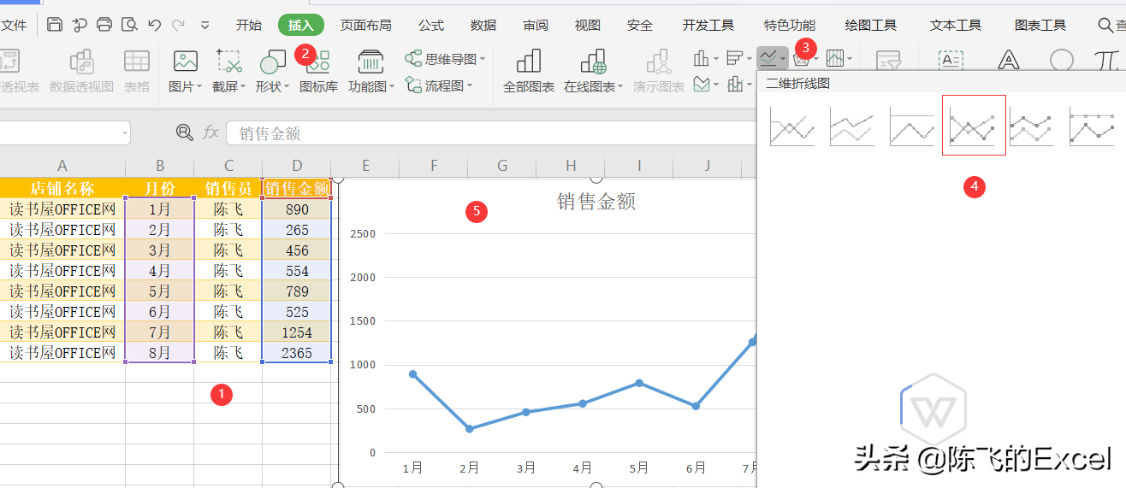Select the 100% stacked line chart thumbnail
The height and width of the screenshot is (488, 1126).
912,125
